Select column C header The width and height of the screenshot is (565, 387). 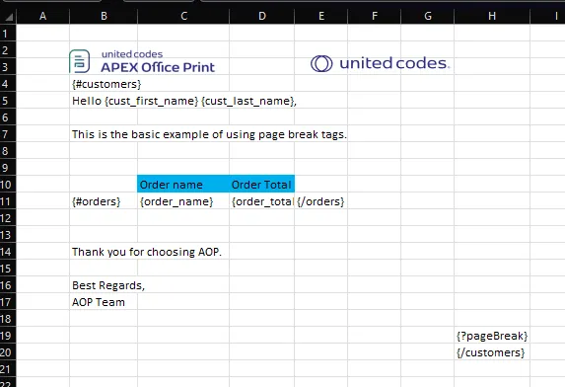click(183, 16)
